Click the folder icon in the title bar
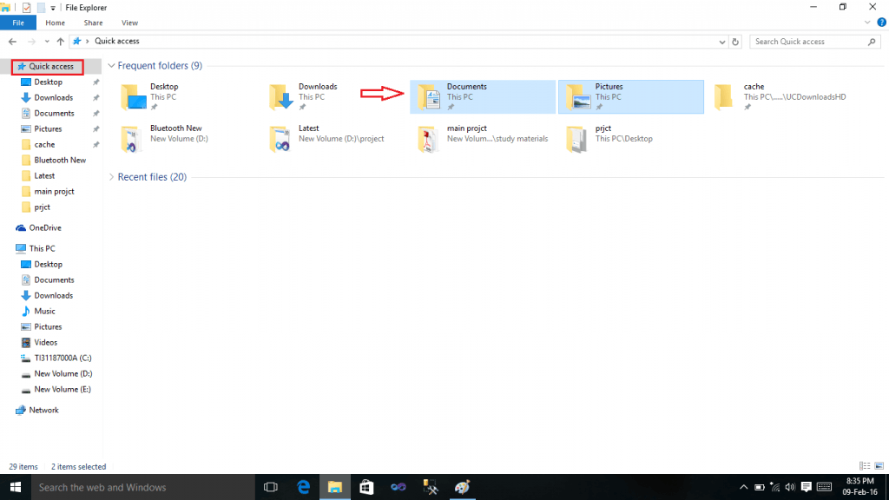Screen dimensions: 889x500 [8, 7]
